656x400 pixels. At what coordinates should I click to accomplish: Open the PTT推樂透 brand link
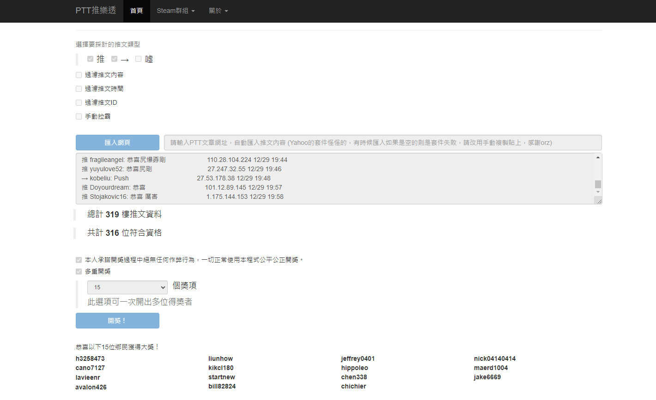click(x=96, y=11)
